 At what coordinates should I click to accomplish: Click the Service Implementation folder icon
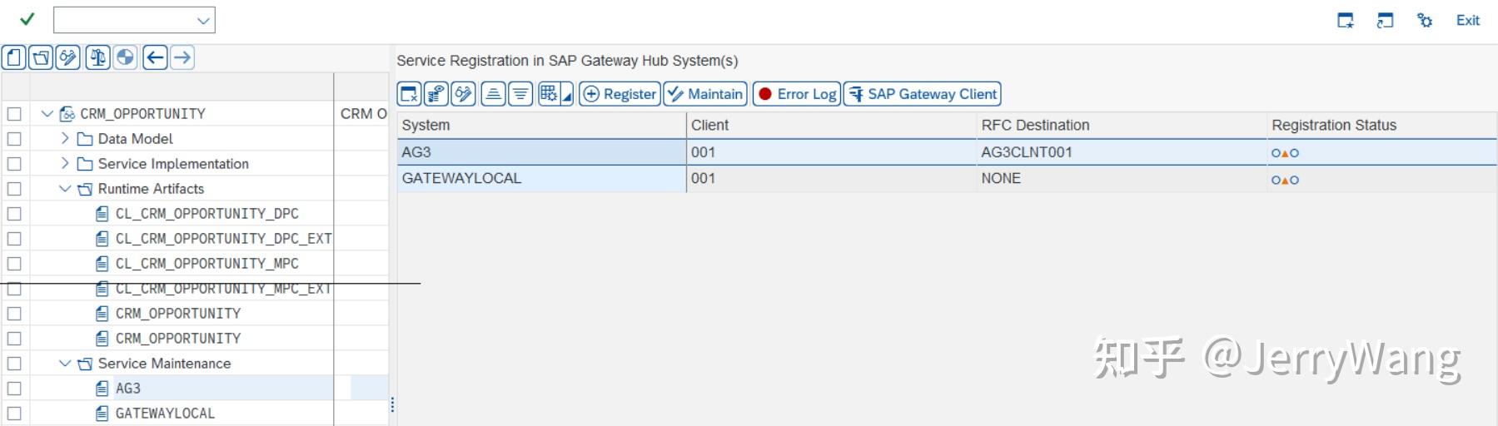coord(85,164)
